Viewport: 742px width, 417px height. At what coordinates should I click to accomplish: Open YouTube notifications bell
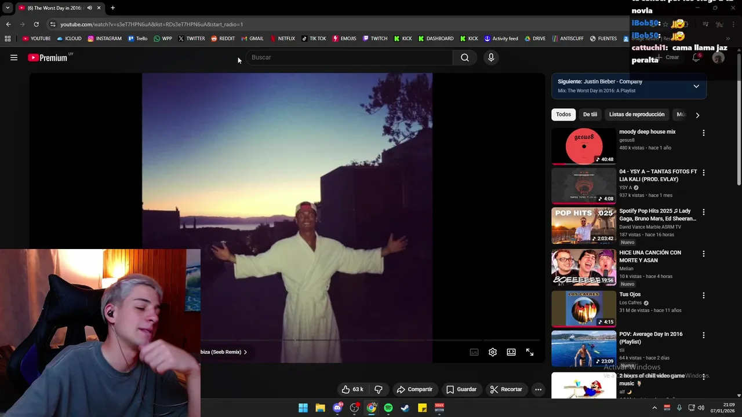pos(696,57)
